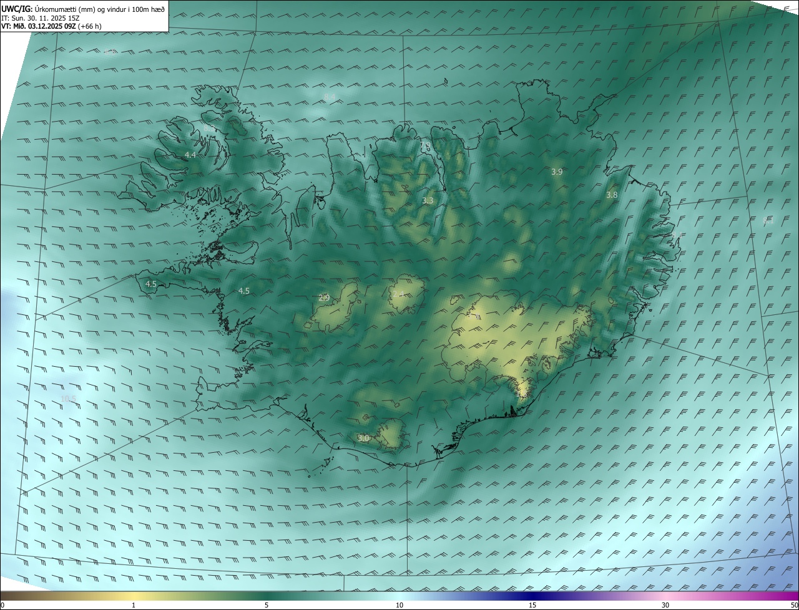Click the '10' label on the color scale
Viewport: 799px width, 610px height.
click(399, 605)
